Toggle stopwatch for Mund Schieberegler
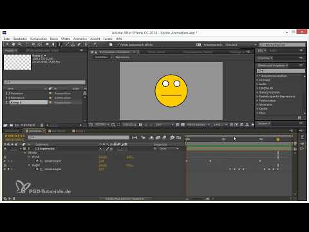The image size is (309, 232). [37, 161]
